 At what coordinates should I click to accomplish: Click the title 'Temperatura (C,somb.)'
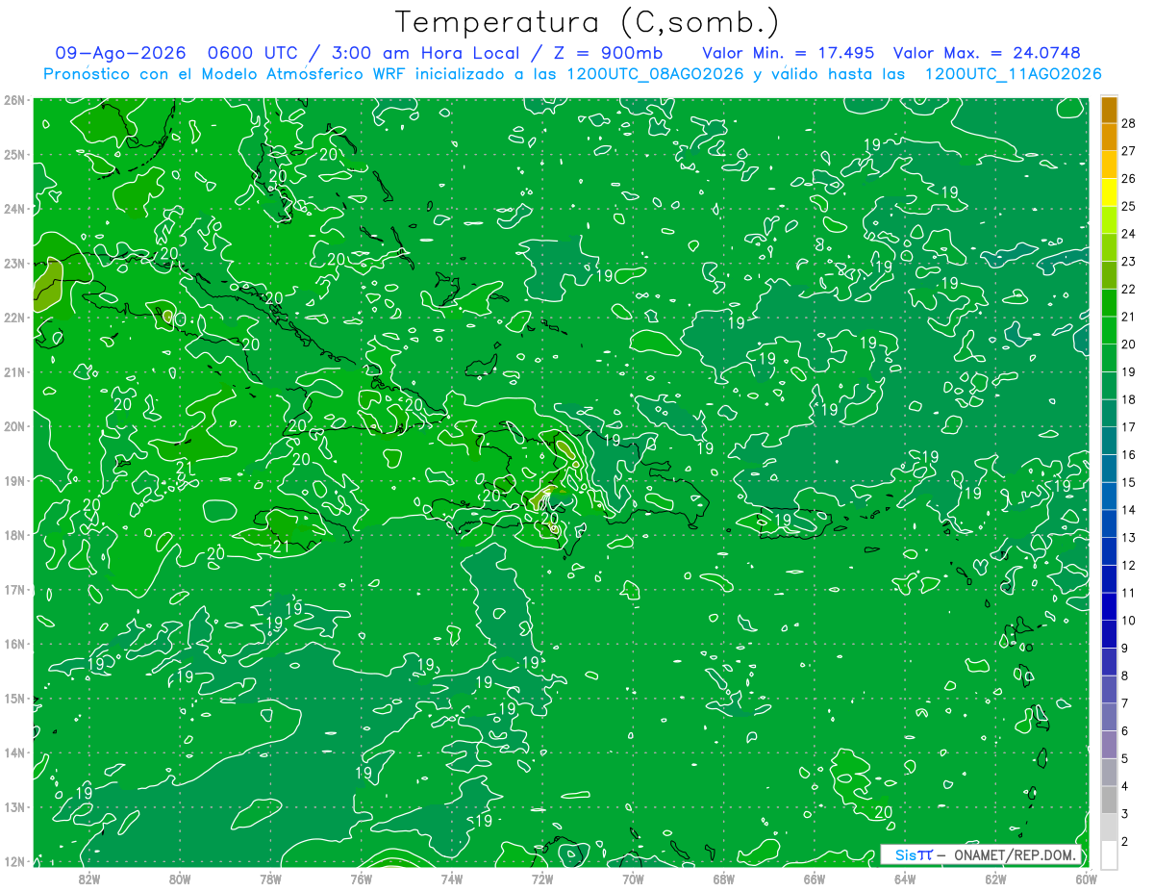click(588, 22)
